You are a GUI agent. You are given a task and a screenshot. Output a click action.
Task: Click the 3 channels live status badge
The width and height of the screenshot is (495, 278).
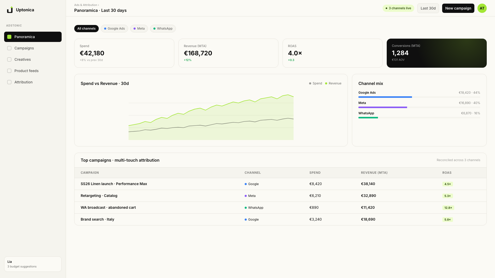coord(398,8)
